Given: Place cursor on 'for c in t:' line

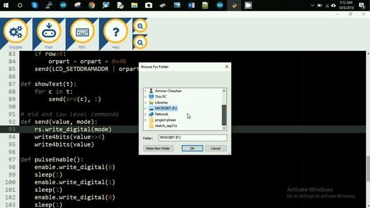Looking at the screenshot, I should (x=54, y=91).
